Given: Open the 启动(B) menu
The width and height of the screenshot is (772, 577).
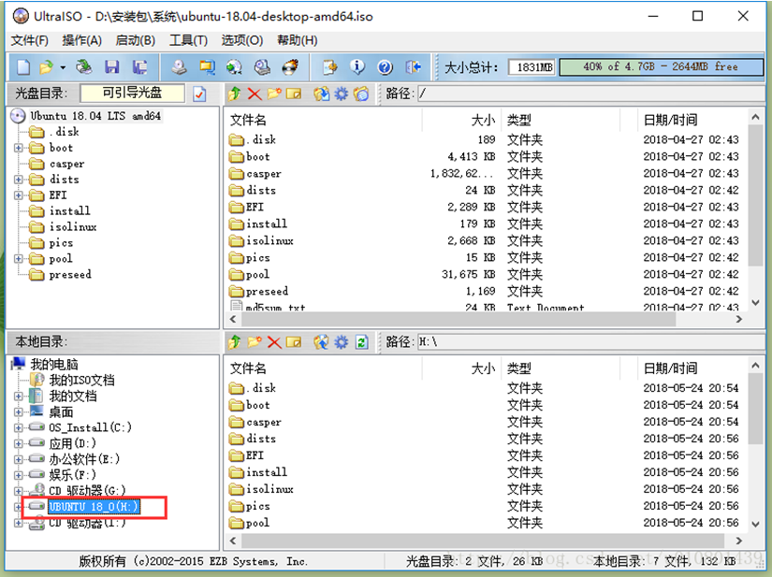Looking at the screenshot, I should tap(135, 40).
